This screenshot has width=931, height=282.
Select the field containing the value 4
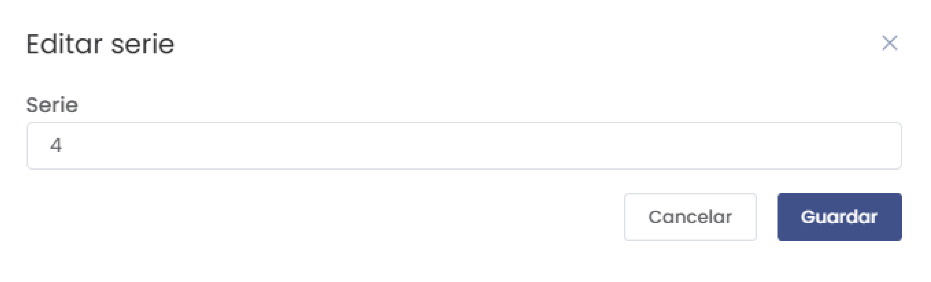464,146
